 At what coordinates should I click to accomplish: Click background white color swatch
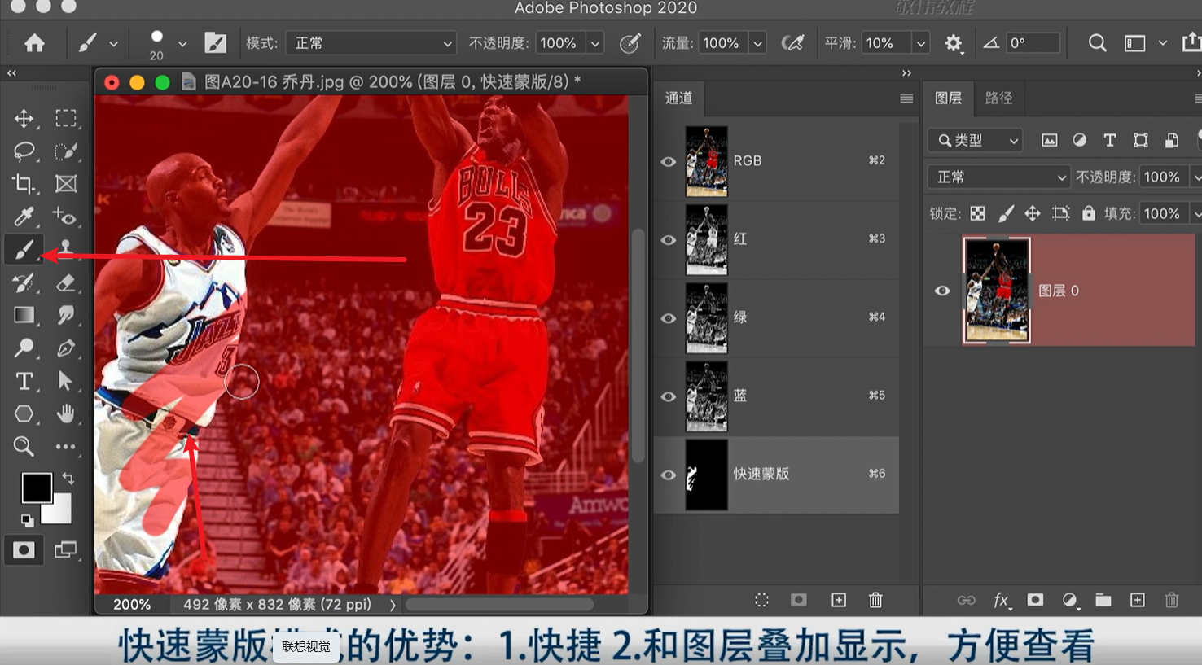click(x=61, y=512)
